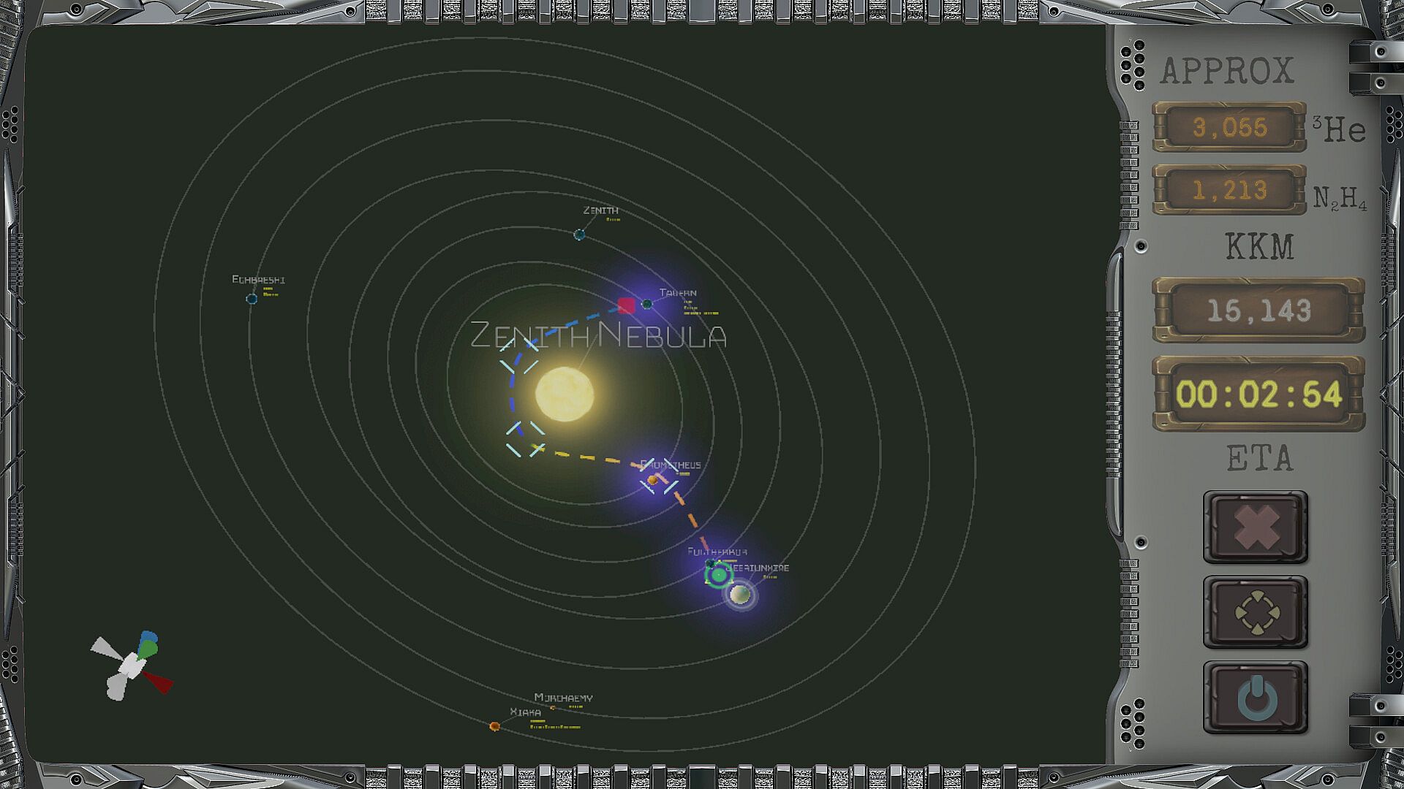Image resolution: width=1404 pixels, height=789 pixels.
Task: Click the green ringed ship marker
Action: 719,576
